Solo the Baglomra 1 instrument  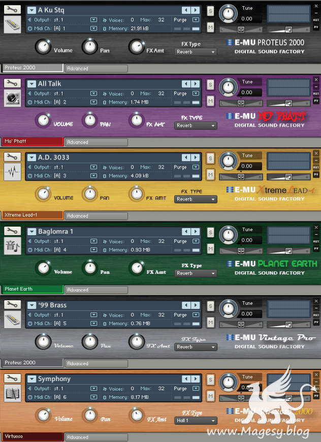click(210, 232)
